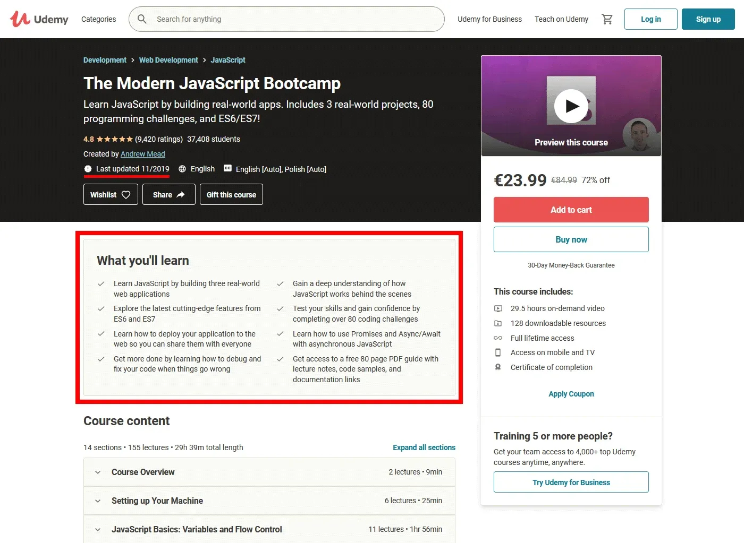Screen dimensions: 744x543
Task: Click Try Udemy for Business button
Action: point(571,482)
